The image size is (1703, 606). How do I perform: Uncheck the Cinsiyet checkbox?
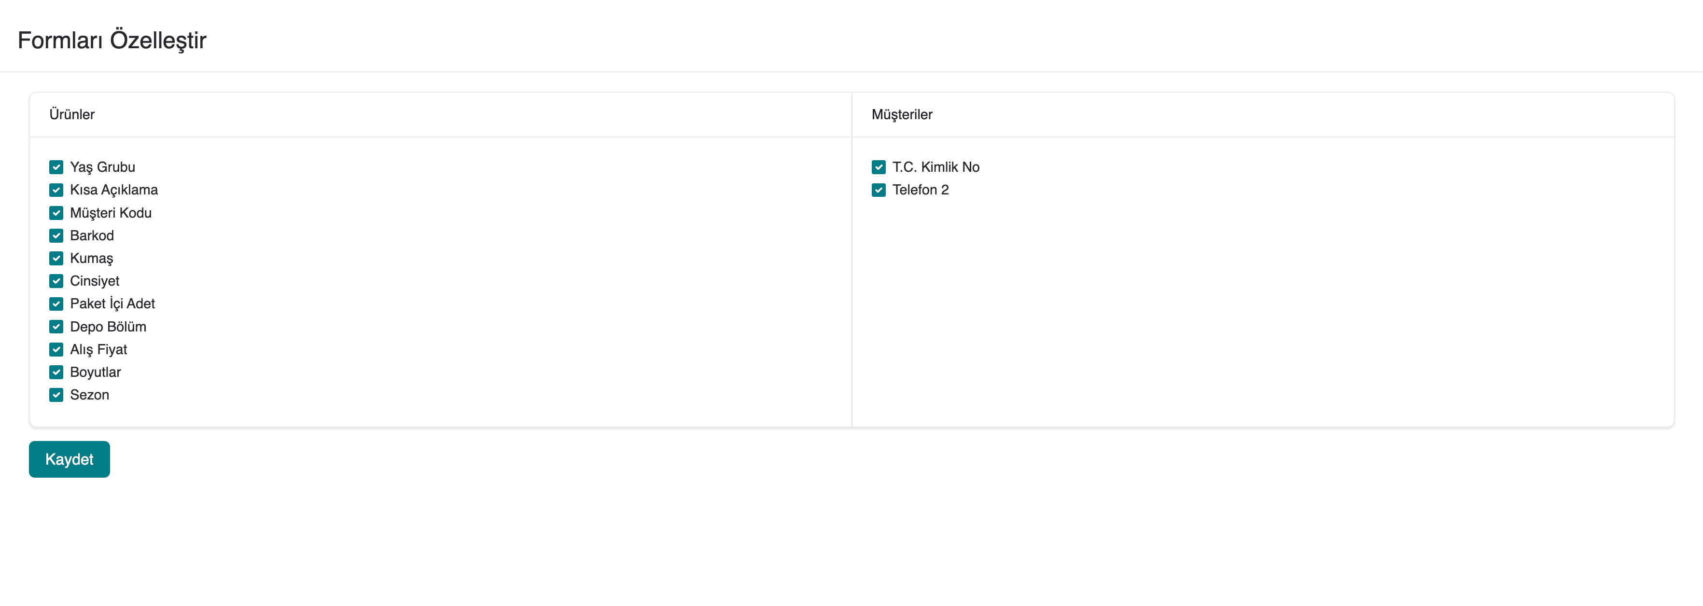pyautogui.click(x=56, y=281)
